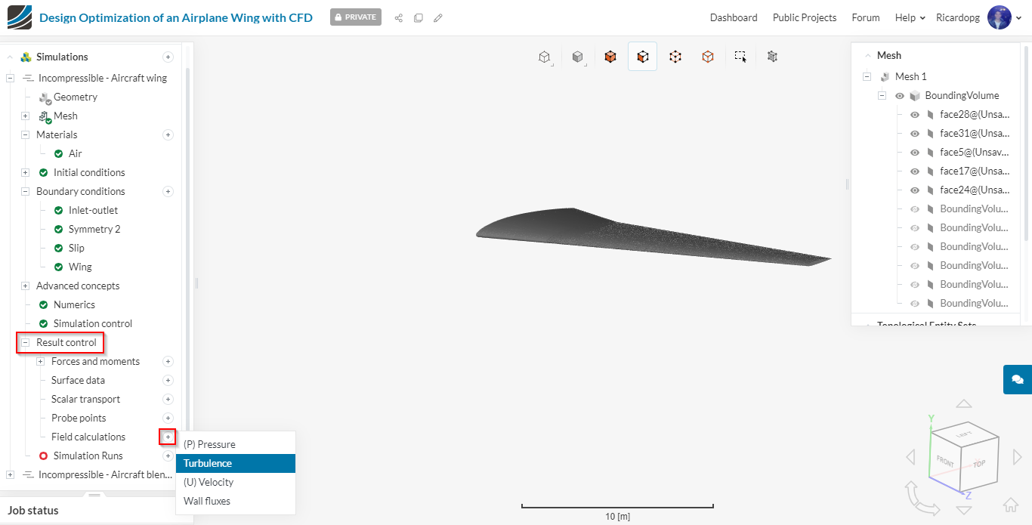Rotate the view using the down arrow
Image resolution: width=1032 pixels, height=525 pixels.
coord(964,510)
